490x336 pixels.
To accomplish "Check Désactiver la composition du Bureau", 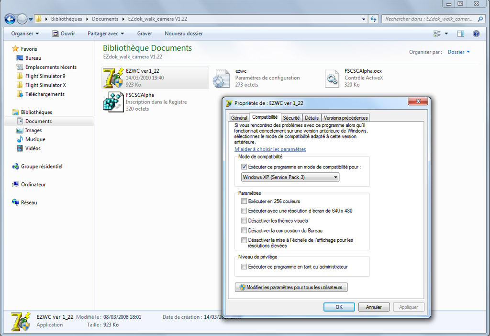I will point(244,231).
